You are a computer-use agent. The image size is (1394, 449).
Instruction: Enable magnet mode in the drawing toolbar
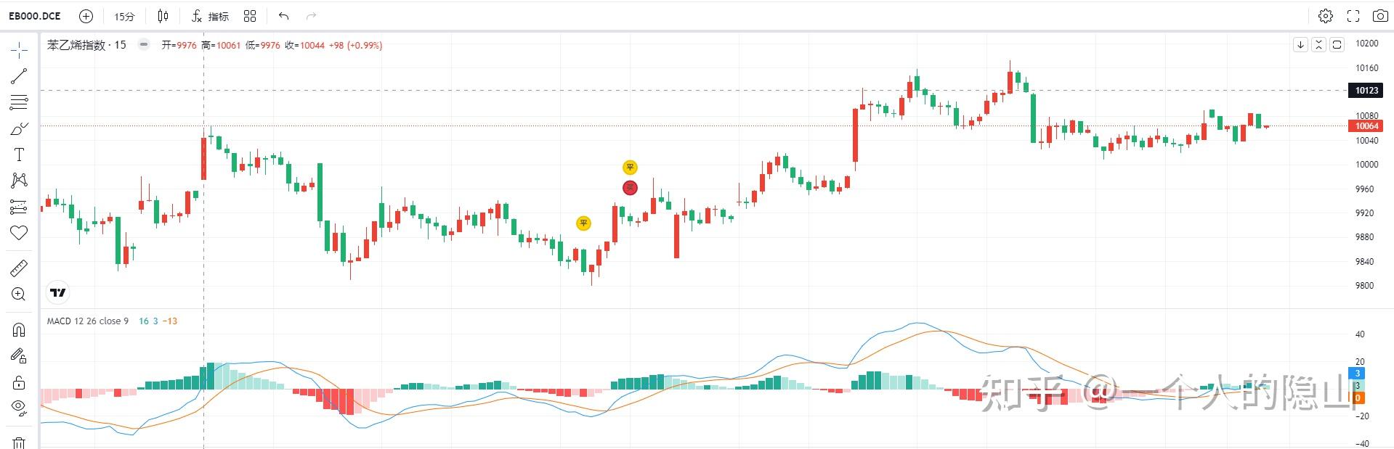19,329
